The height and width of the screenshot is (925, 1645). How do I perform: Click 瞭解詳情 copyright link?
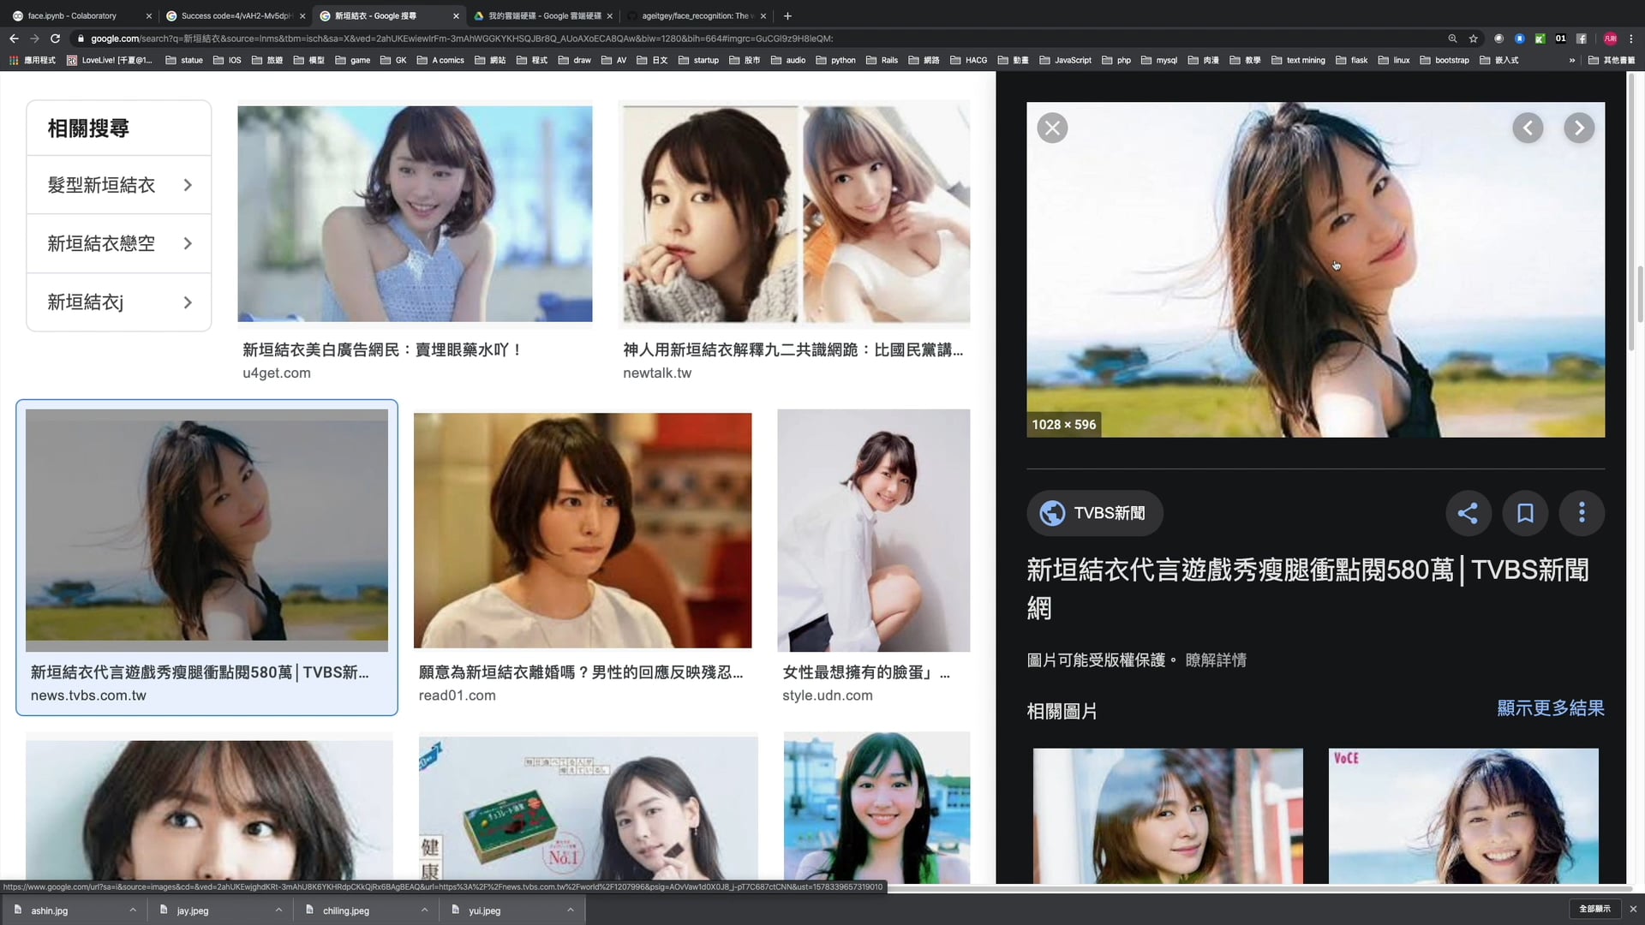click(x=1216, y=660)
